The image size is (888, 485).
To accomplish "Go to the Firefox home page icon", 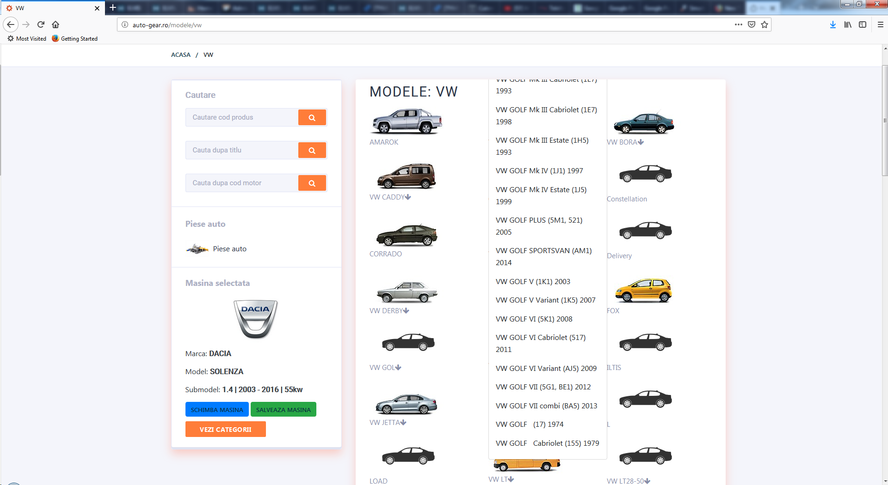I will click(55, 24).
